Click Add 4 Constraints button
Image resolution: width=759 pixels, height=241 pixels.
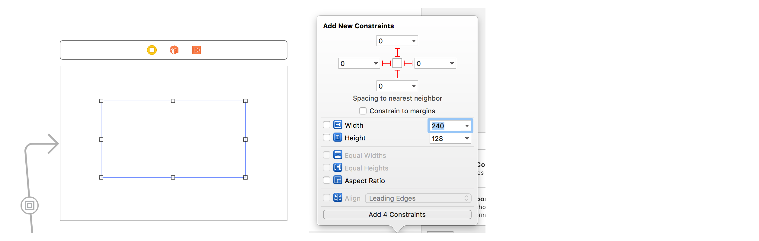click(x=397, y=214)
